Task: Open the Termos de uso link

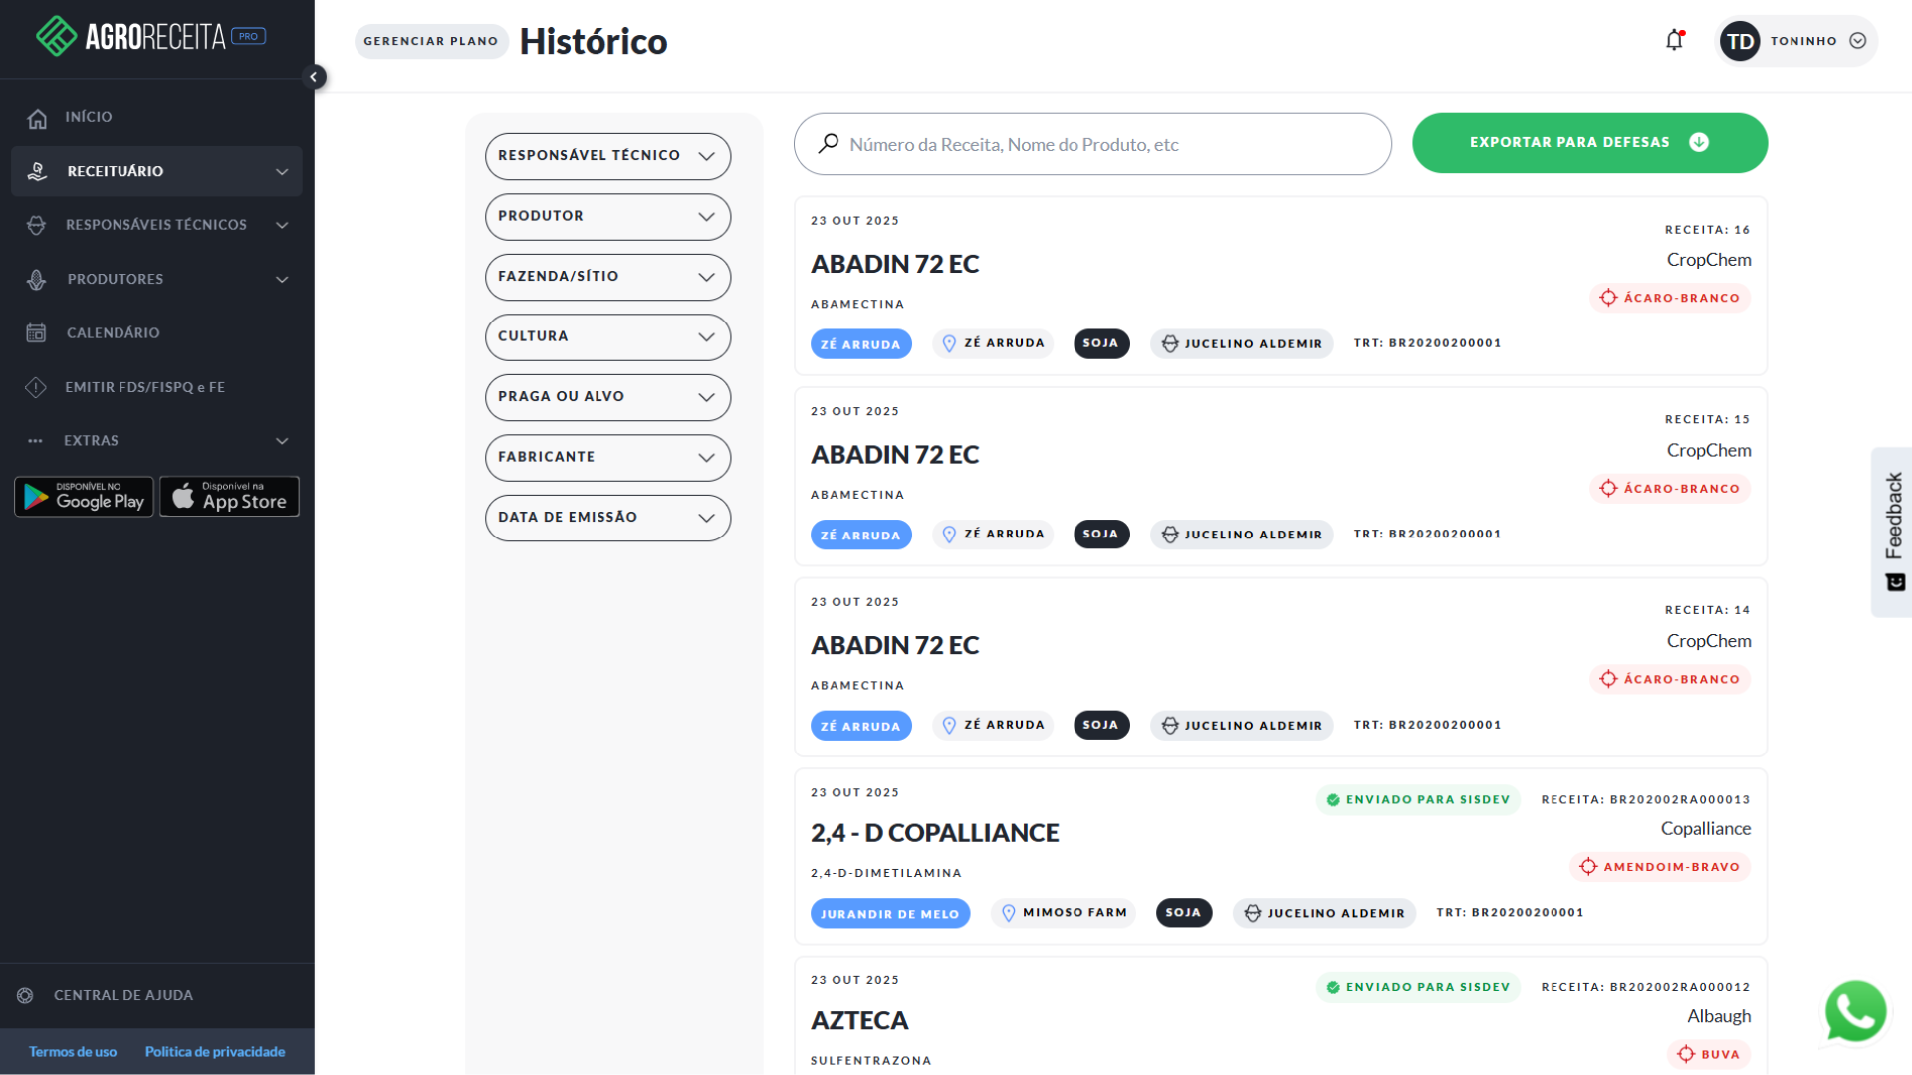Action: tap(73, 1052)
